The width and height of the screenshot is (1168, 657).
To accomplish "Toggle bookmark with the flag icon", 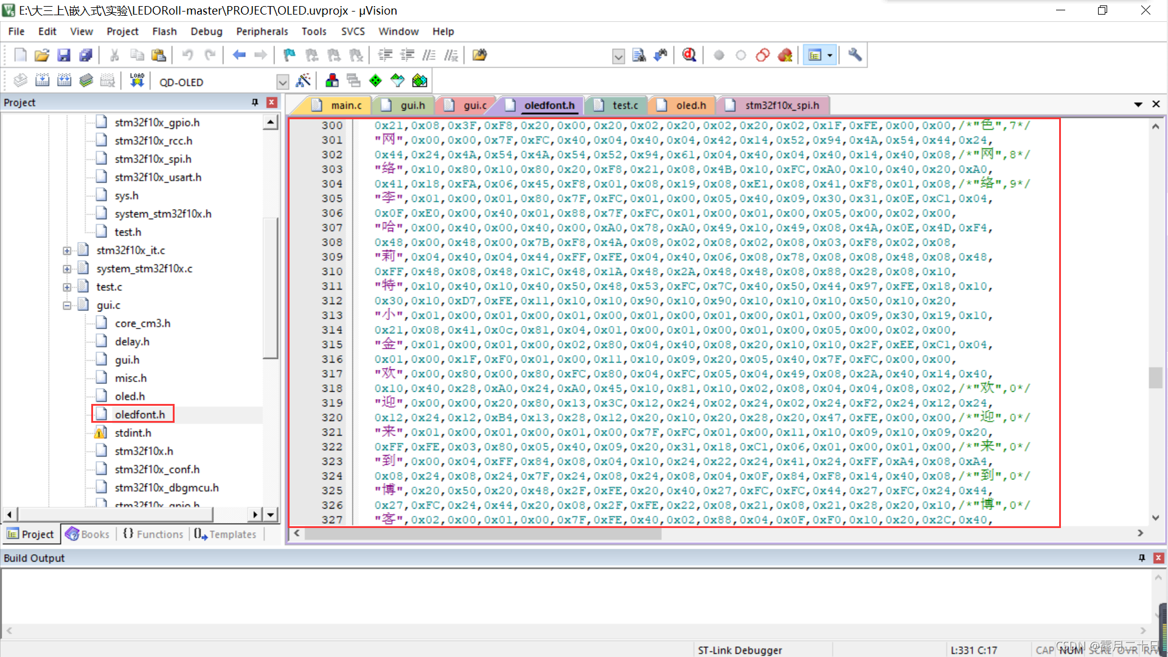I will pyautogui.click(x=289, y=55).
